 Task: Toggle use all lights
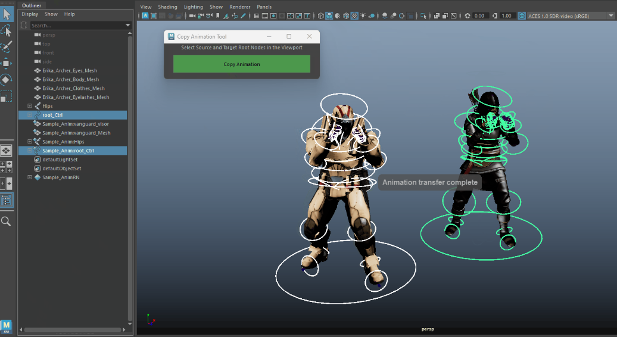point(363,15)
